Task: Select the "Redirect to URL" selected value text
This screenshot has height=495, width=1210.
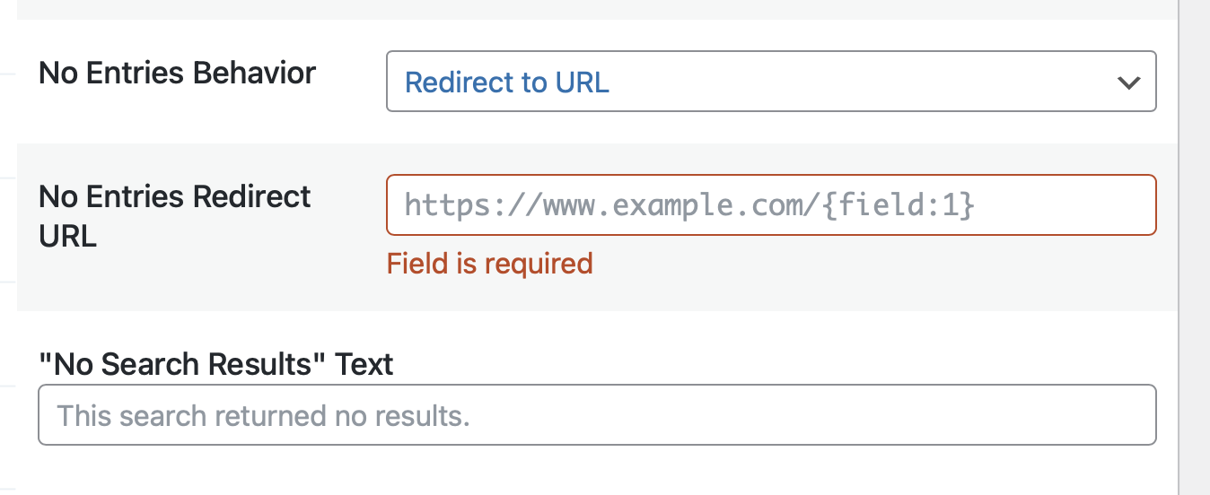Action: pos(507,82)
